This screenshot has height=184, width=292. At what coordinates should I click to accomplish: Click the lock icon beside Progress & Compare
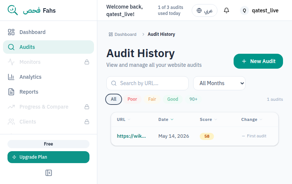coord(87,107)
